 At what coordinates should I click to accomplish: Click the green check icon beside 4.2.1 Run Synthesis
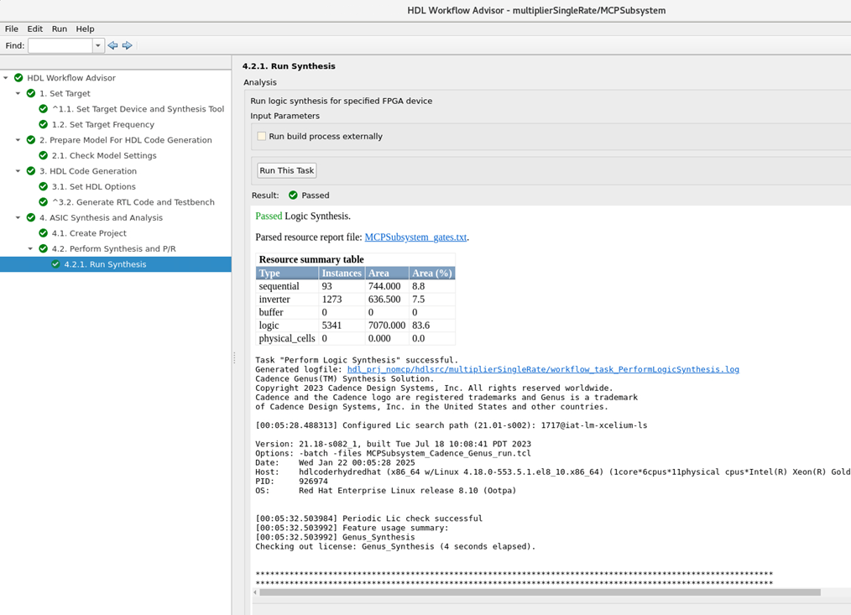[55, 263]
